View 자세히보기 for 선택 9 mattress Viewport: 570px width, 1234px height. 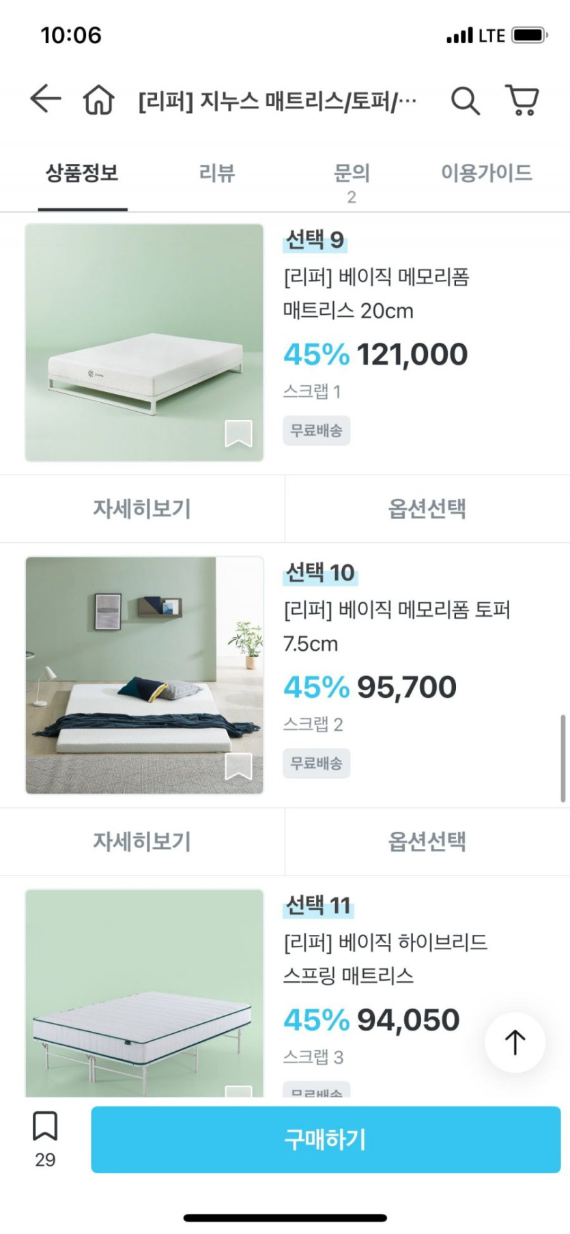(x=142, y=509)
